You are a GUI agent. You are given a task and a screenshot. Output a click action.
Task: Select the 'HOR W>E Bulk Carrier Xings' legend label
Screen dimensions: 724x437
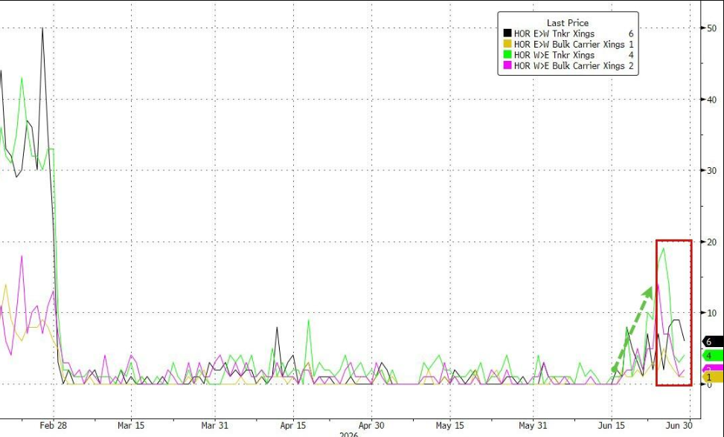pos(568,66)
